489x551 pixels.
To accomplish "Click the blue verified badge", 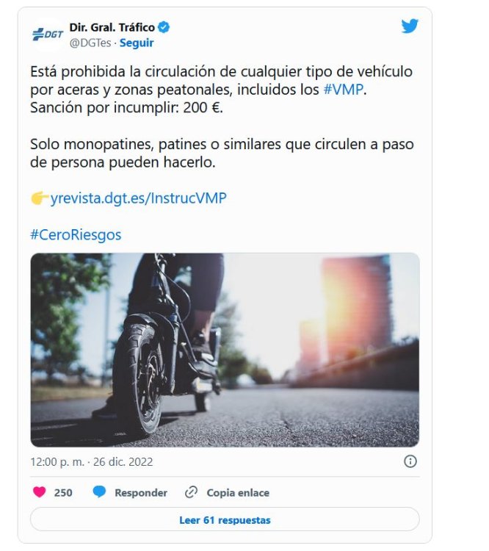I will (x=164, y=27).
